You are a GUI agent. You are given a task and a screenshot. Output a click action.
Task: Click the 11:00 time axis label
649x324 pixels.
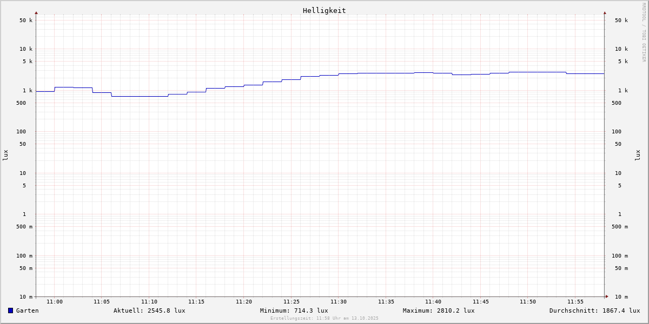(55, 302)
